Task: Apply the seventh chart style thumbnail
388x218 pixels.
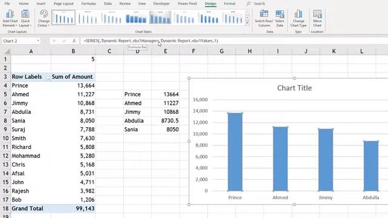Action: tap(209, 18)
